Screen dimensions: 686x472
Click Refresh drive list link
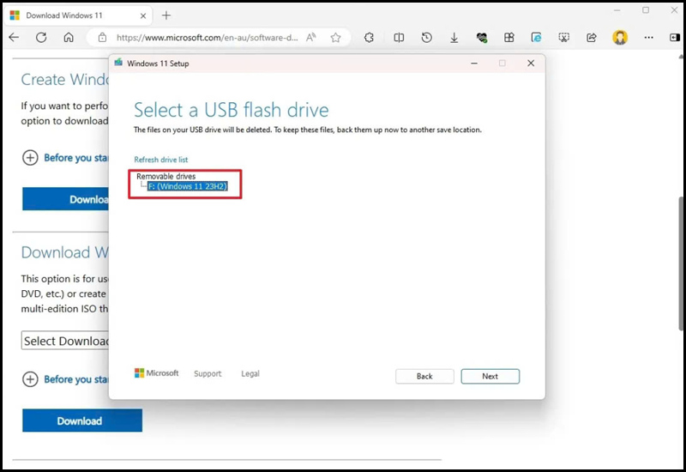pyautogui.click(x=161, y=160)
